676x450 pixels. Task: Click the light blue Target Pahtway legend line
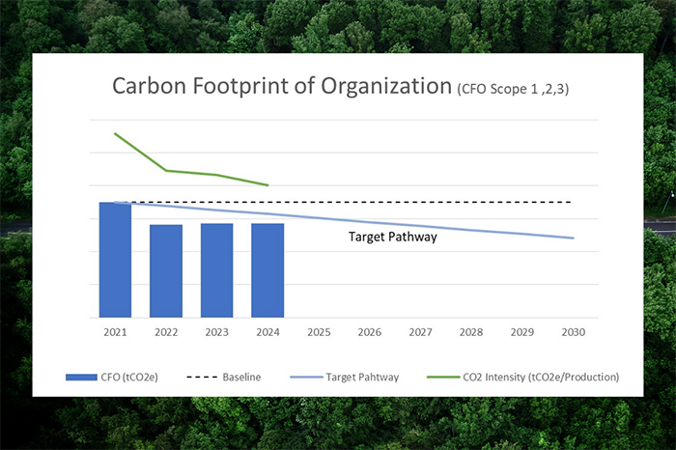coord(306,378)
